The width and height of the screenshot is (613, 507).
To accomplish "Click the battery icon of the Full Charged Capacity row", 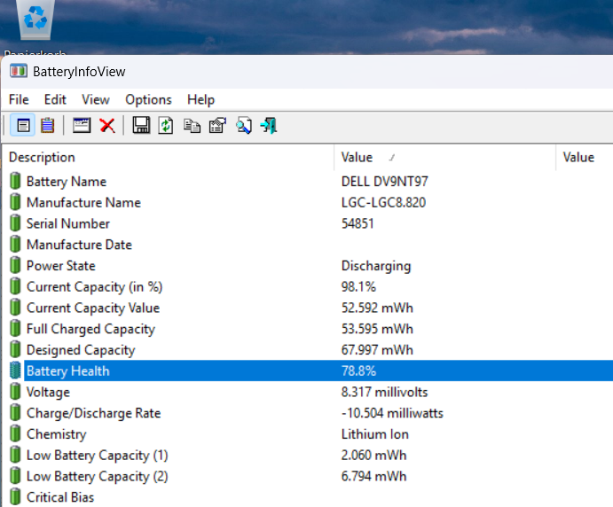I will click(x=15, y=329).
